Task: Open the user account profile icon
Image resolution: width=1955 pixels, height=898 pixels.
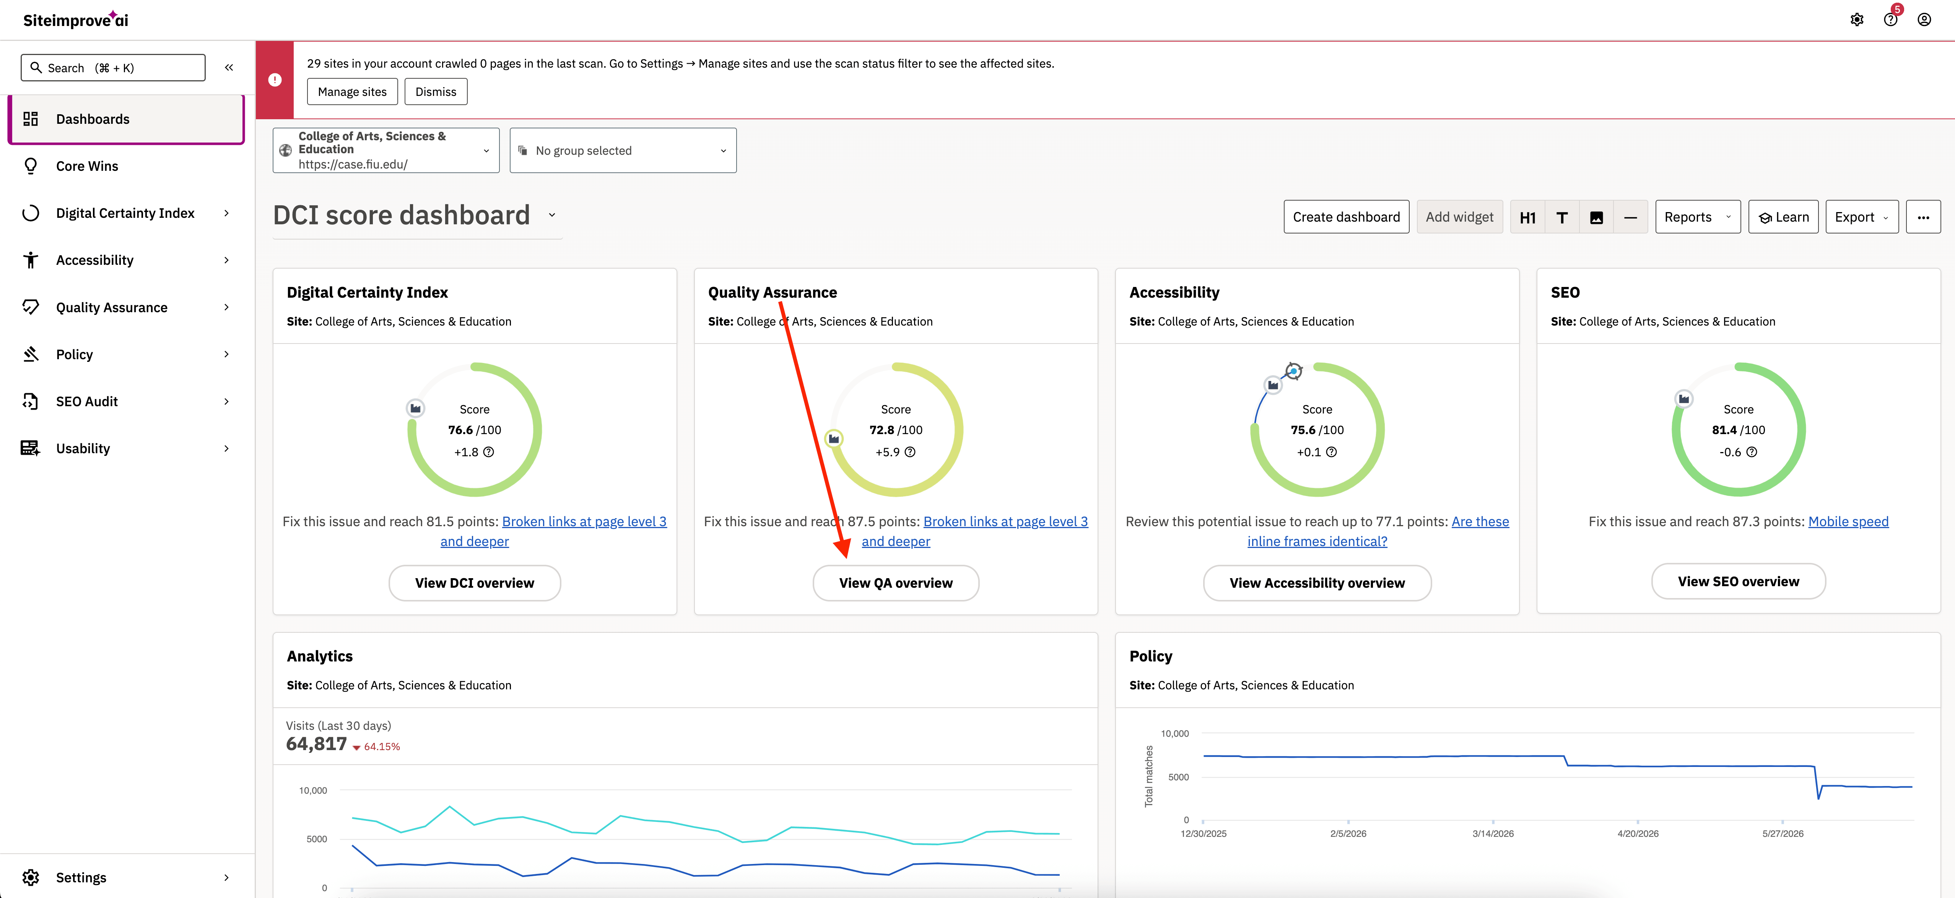Action: click(x=1924, y=20)
